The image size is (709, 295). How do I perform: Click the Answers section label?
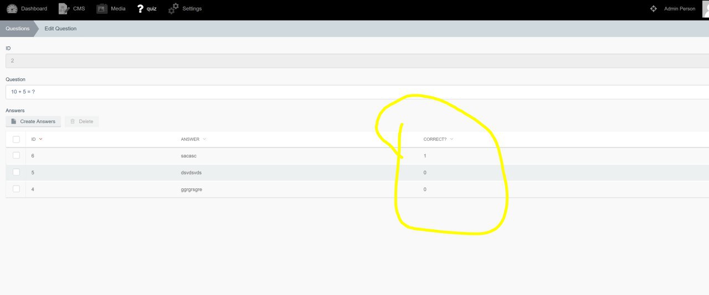click(15, 110)
